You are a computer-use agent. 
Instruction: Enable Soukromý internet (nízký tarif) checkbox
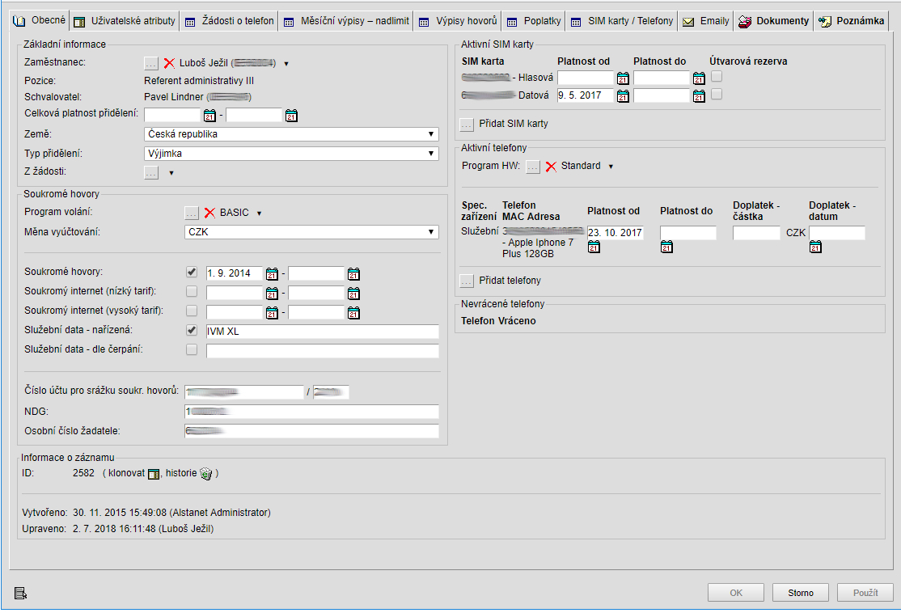[192, 292]
